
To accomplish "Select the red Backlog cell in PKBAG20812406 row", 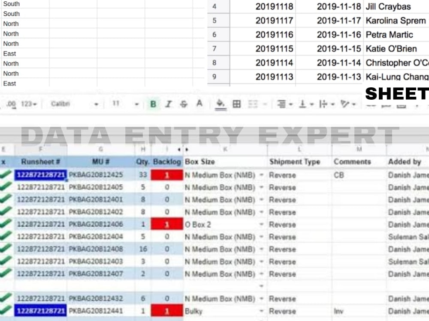I will [167, 224].
